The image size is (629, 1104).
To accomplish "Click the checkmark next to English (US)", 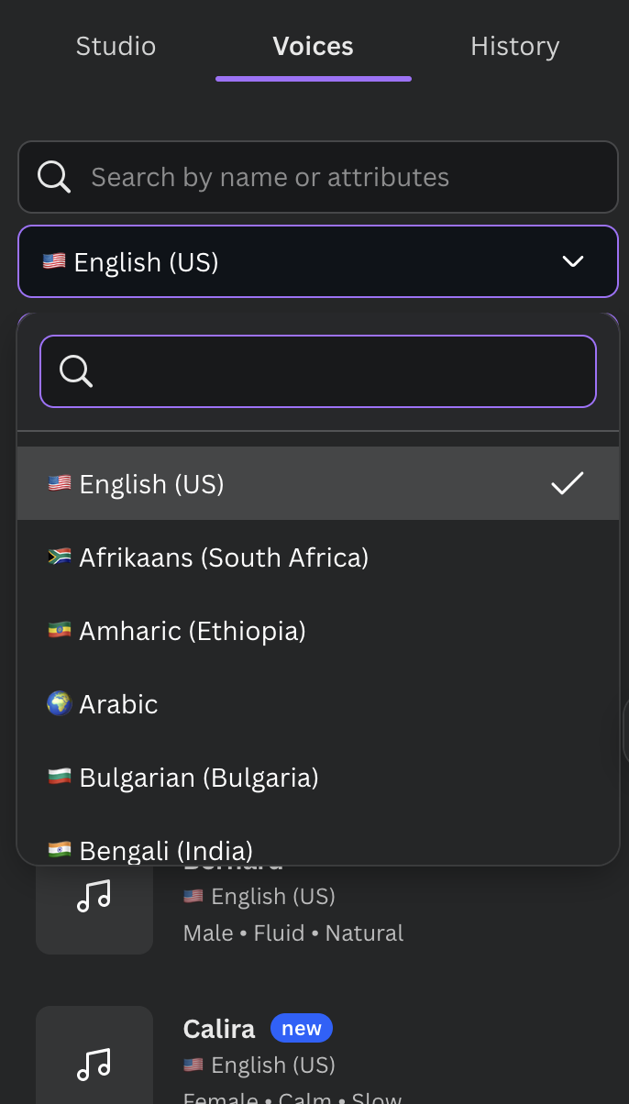I will (567, 483).
